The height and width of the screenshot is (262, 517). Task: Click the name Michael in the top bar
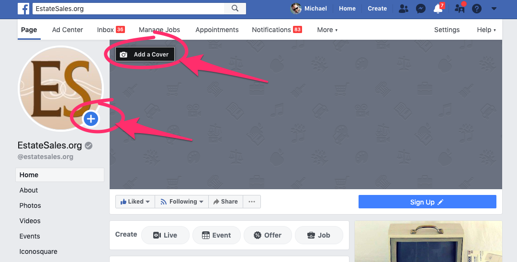(315, 9)
